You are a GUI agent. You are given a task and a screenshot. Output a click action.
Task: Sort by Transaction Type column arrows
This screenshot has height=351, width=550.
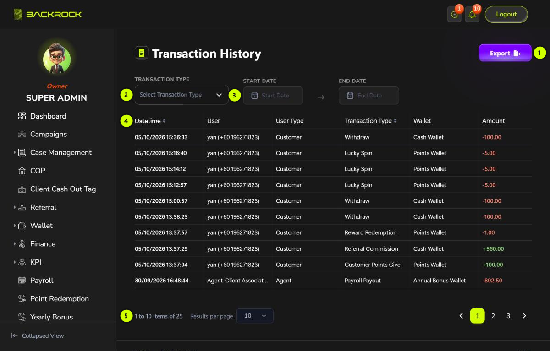click(395, 121)
